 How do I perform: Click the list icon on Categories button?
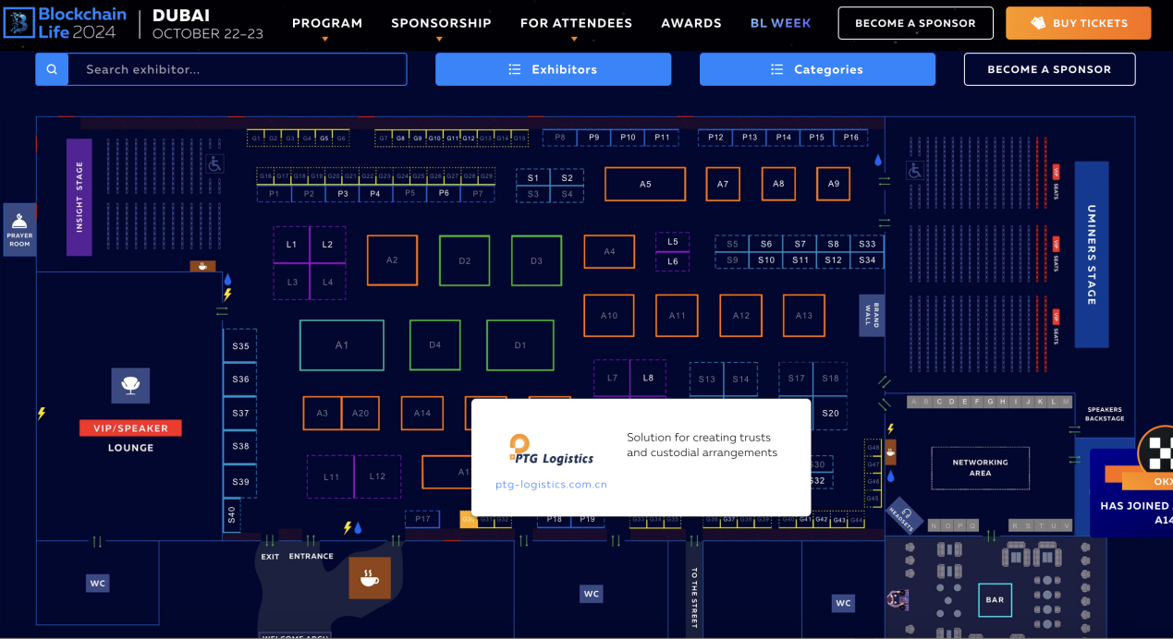pos(777,69)
